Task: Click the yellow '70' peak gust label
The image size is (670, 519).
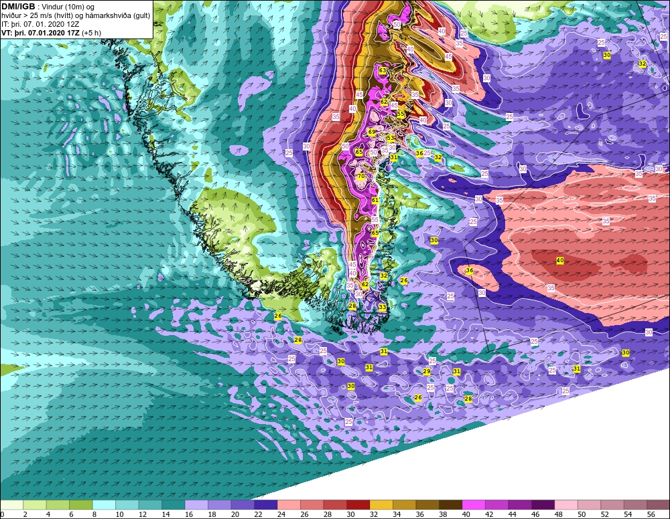Action: [361, 176]
